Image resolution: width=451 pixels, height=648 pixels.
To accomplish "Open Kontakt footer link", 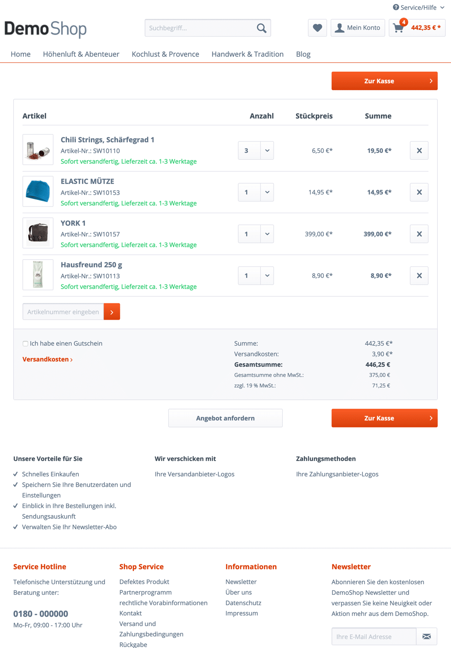I will click(130, 613).
